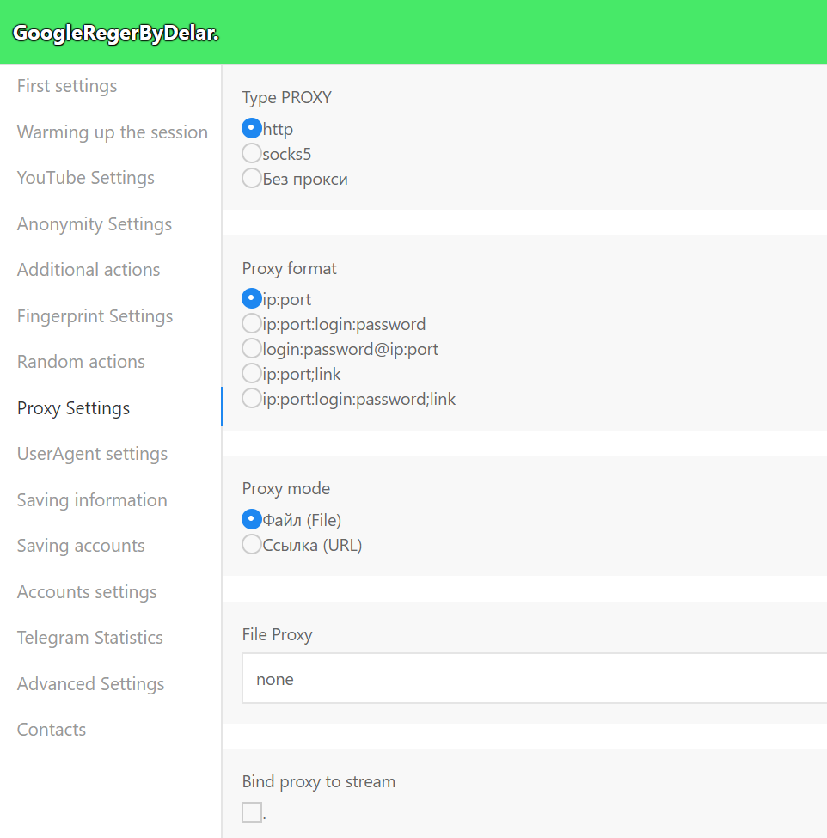
Task: Open UserAgent settings section
Action: (93, 454)
